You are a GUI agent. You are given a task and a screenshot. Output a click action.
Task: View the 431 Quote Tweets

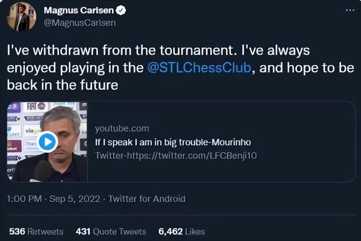(112, 232)
